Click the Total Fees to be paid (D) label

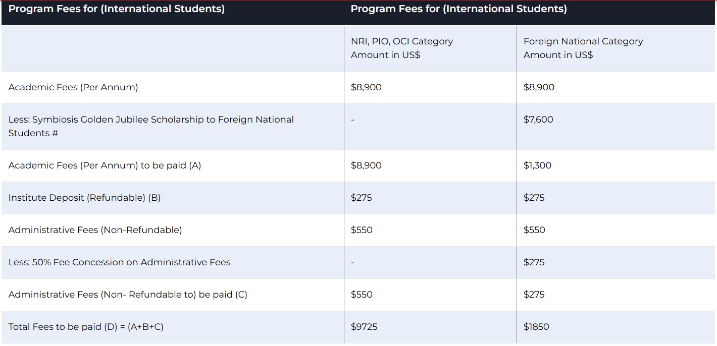pyautogui.click(x=86, y=327)
